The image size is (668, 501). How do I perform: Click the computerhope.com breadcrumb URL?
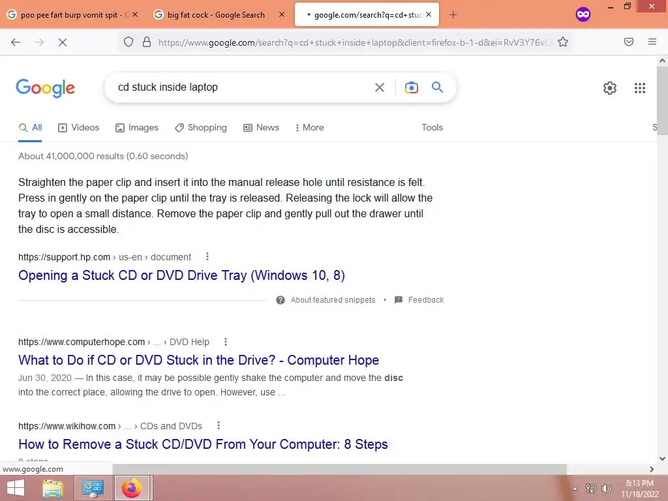click(x=114, y=342)
